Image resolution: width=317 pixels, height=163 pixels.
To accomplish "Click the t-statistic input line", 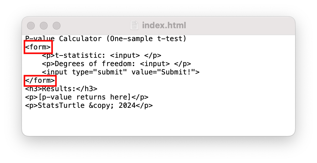I will [x=102, y=56].
